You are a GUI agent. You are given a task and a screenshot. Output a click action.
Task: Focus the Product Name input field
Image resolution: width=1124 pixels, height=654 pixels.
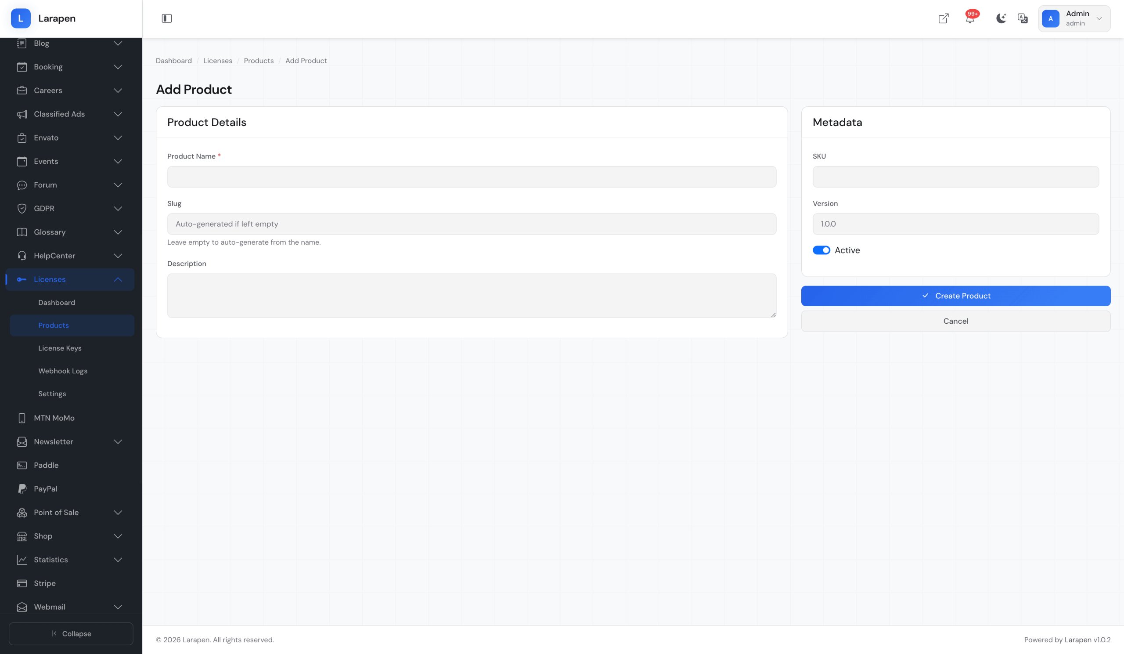[x=472, y=177]
